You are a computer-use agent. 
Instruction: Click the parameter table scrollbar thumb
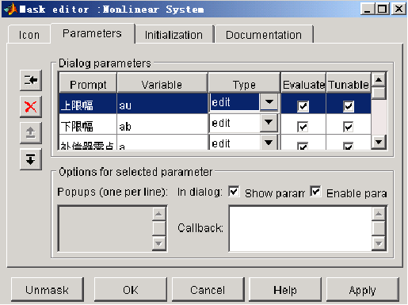tap(379, 93)
